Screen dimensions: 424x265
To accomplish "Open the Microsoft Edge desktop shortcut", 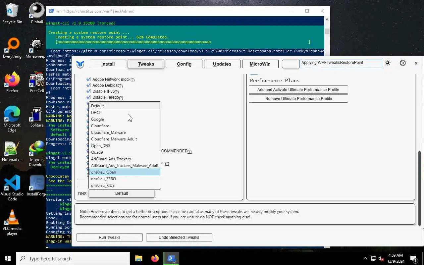I will click(x=12, y=119).
